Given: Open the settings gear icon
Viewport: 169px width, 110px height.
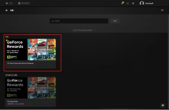Looking at the screenshot, I should coord(133,3).
